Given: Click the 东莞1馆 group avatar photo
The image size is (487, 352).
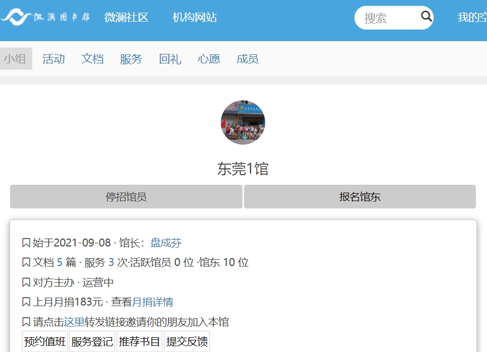Looking at the screenshot, I should tap(243, 122).
